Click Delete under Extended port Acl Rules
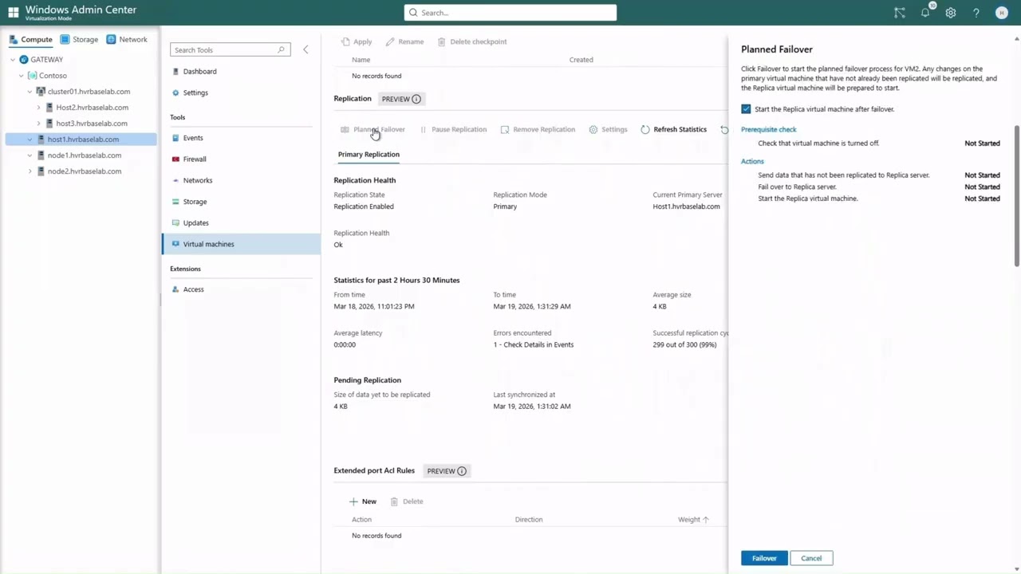The image size is (1021, 574). [x=406, y=501]
